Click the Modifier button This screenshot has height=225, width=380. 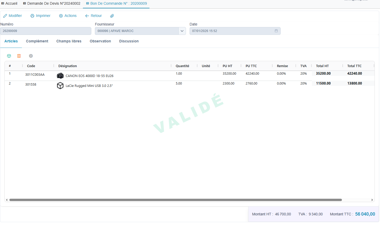click(13, 16)
